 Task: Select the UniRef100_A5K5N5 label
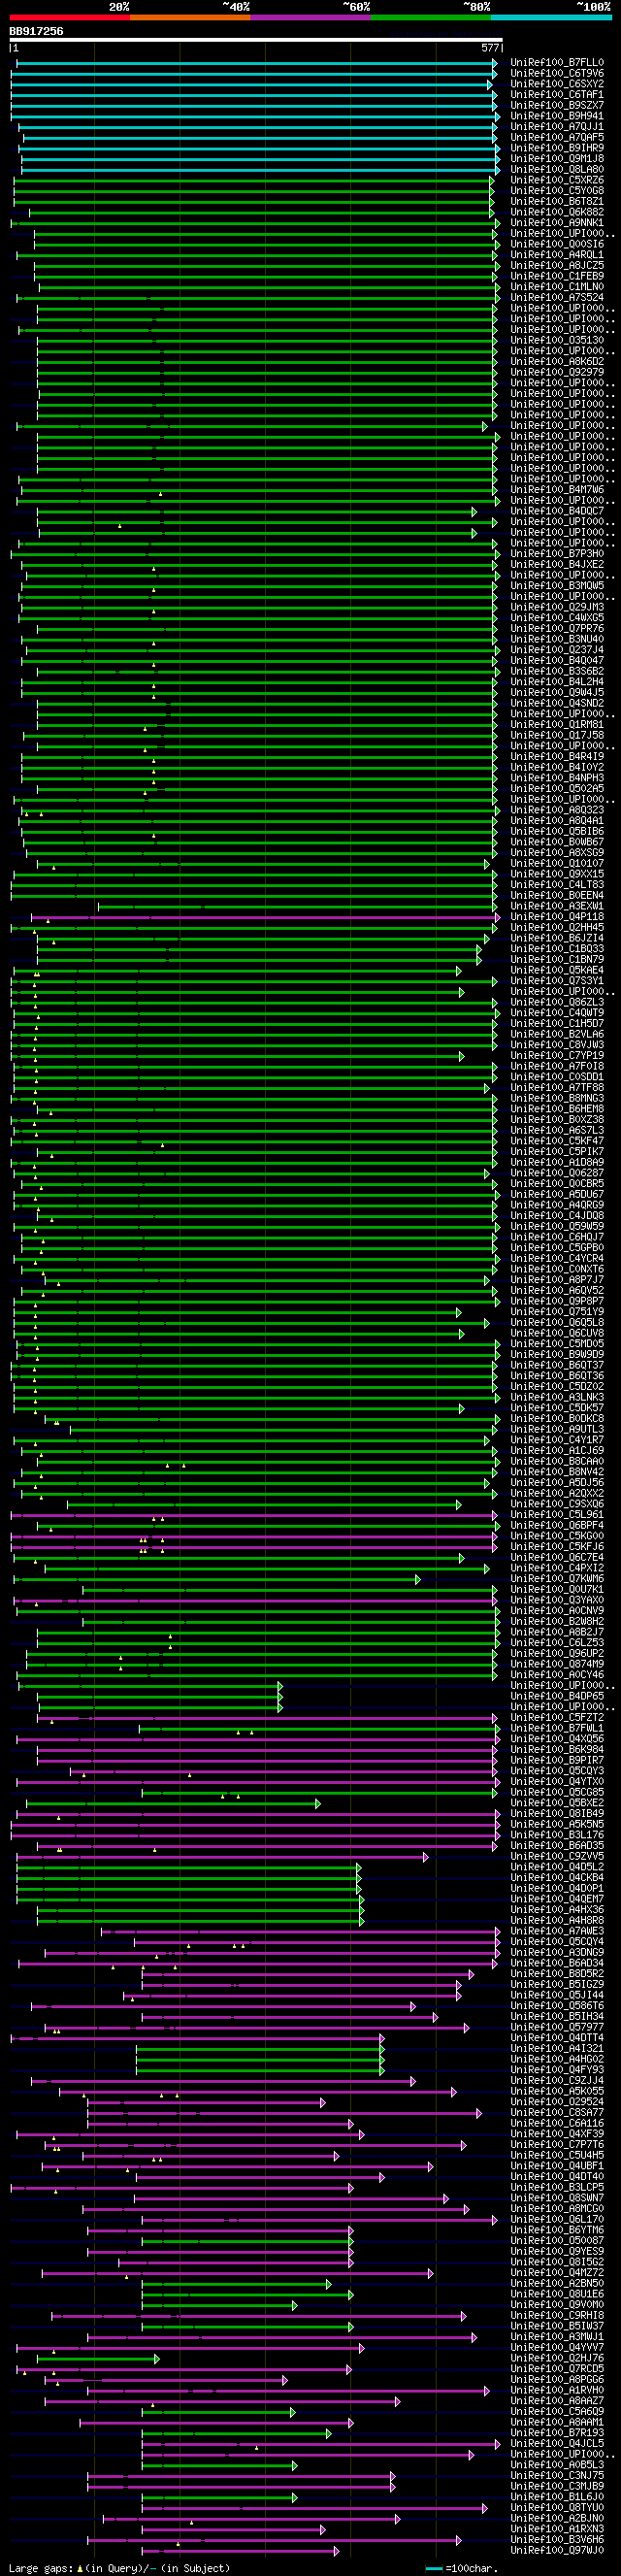pyautogui.click(x=557, y=1824)
